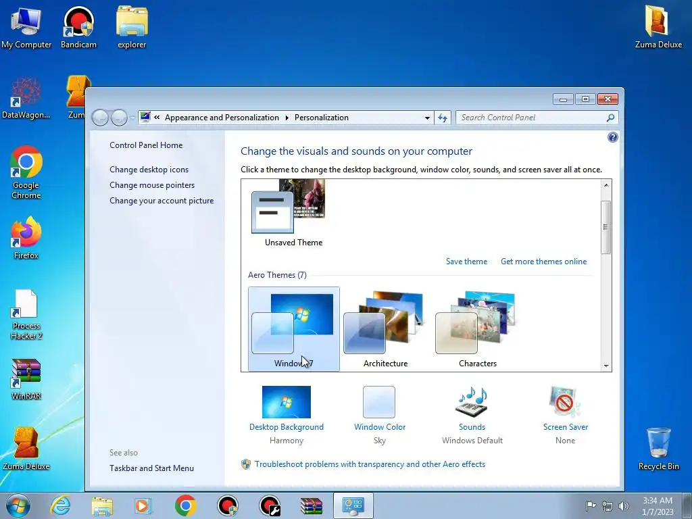Select the explorer folder desktop icon
This screenshot has height=519, width=692.
132,27
